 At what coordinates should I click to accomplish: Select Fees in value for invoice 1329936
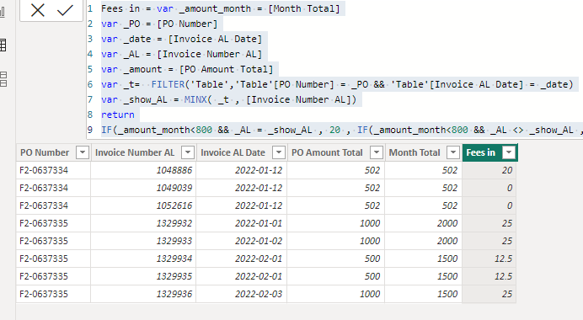point(489,294)
